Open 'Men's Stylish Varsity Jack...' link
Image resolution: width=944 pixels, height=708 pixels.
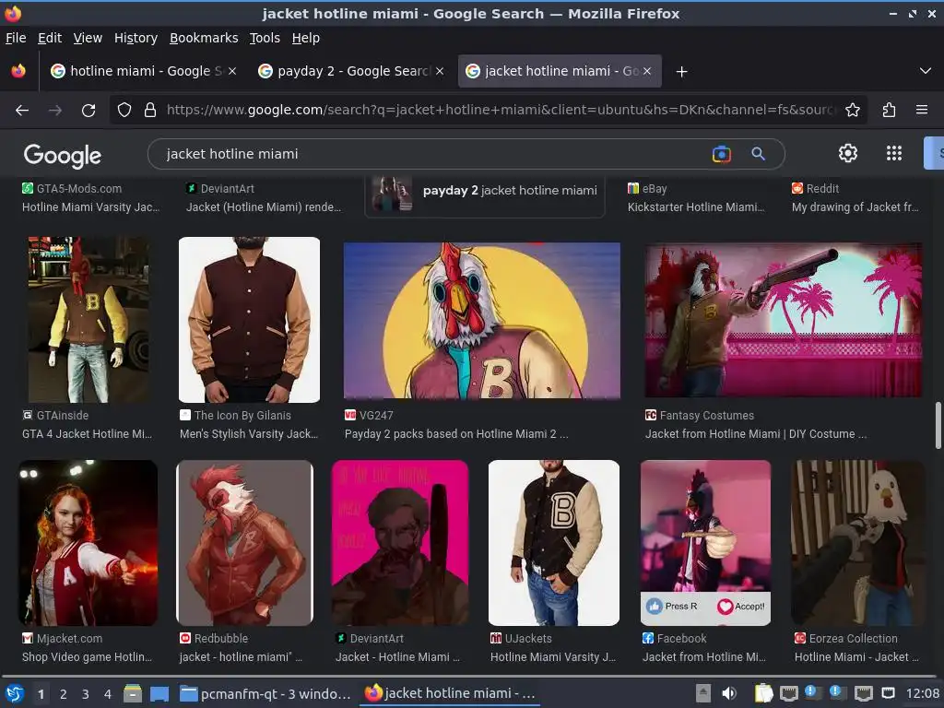pos(249,434)
